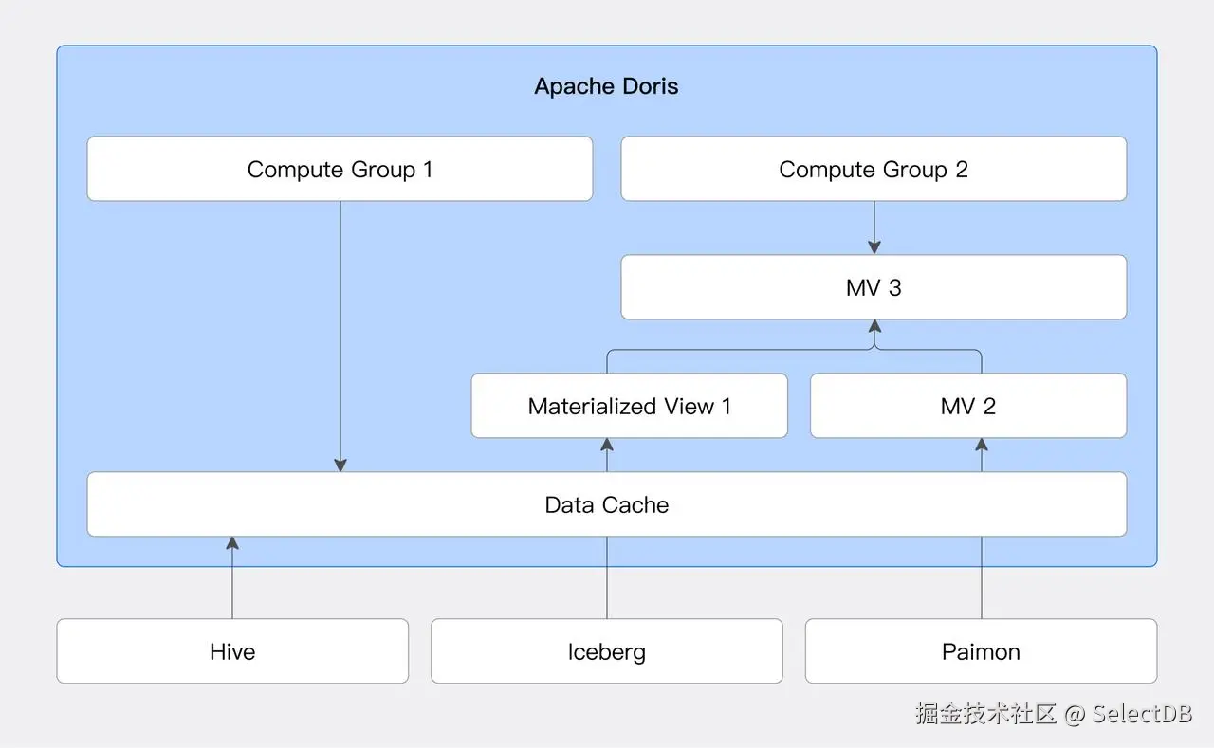Click arrowhead entering bottom of MV 2
This screenshot has height=748, width=1214.
coord(982,445)
